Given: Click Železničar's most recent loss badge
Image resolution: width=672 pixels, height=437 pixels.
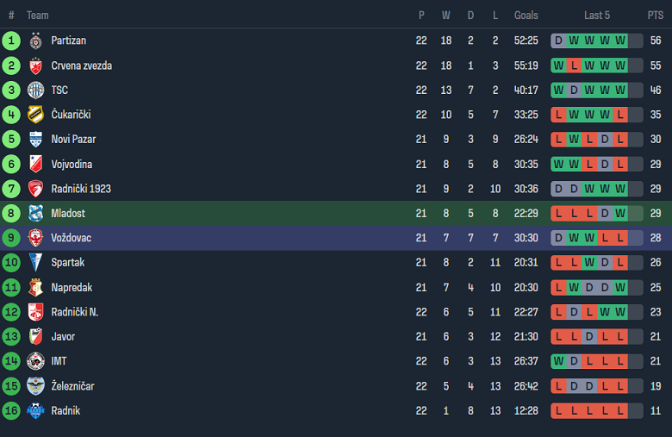Looking at the screenshot, I should [620, 386].
